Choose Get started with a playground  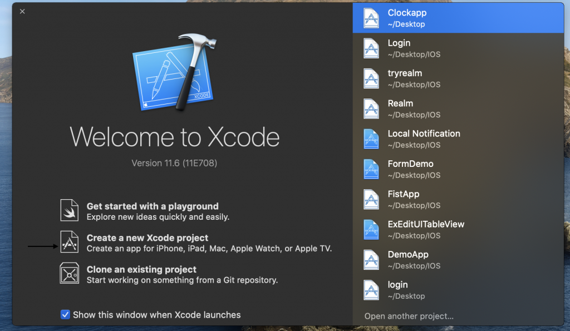153,206
